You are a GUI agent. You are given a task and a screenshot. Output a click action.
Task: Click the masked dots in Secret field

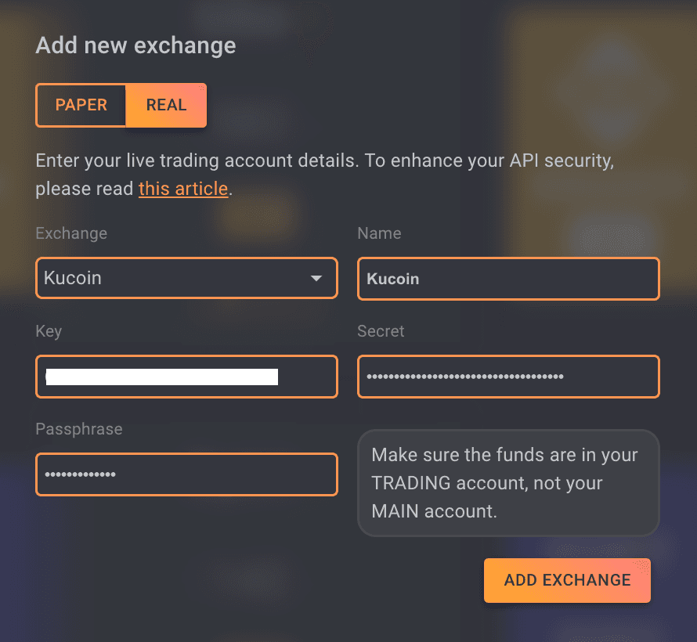click(x=465, y=377)
